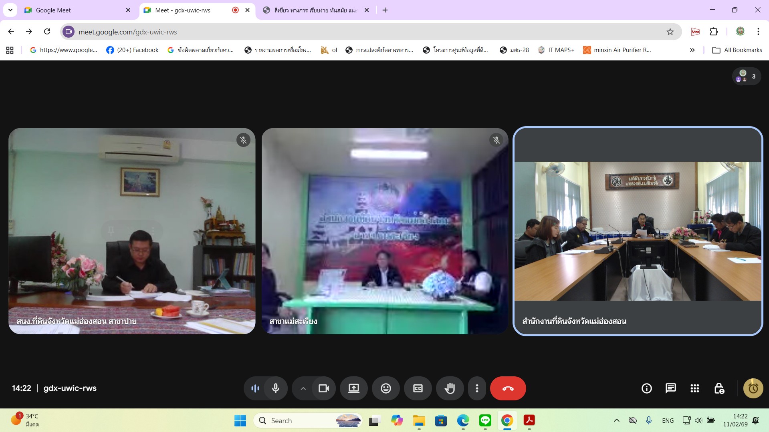Click the Present screen share icon
The height and width of the screenshot is (432, 769).
click(353, 388)
